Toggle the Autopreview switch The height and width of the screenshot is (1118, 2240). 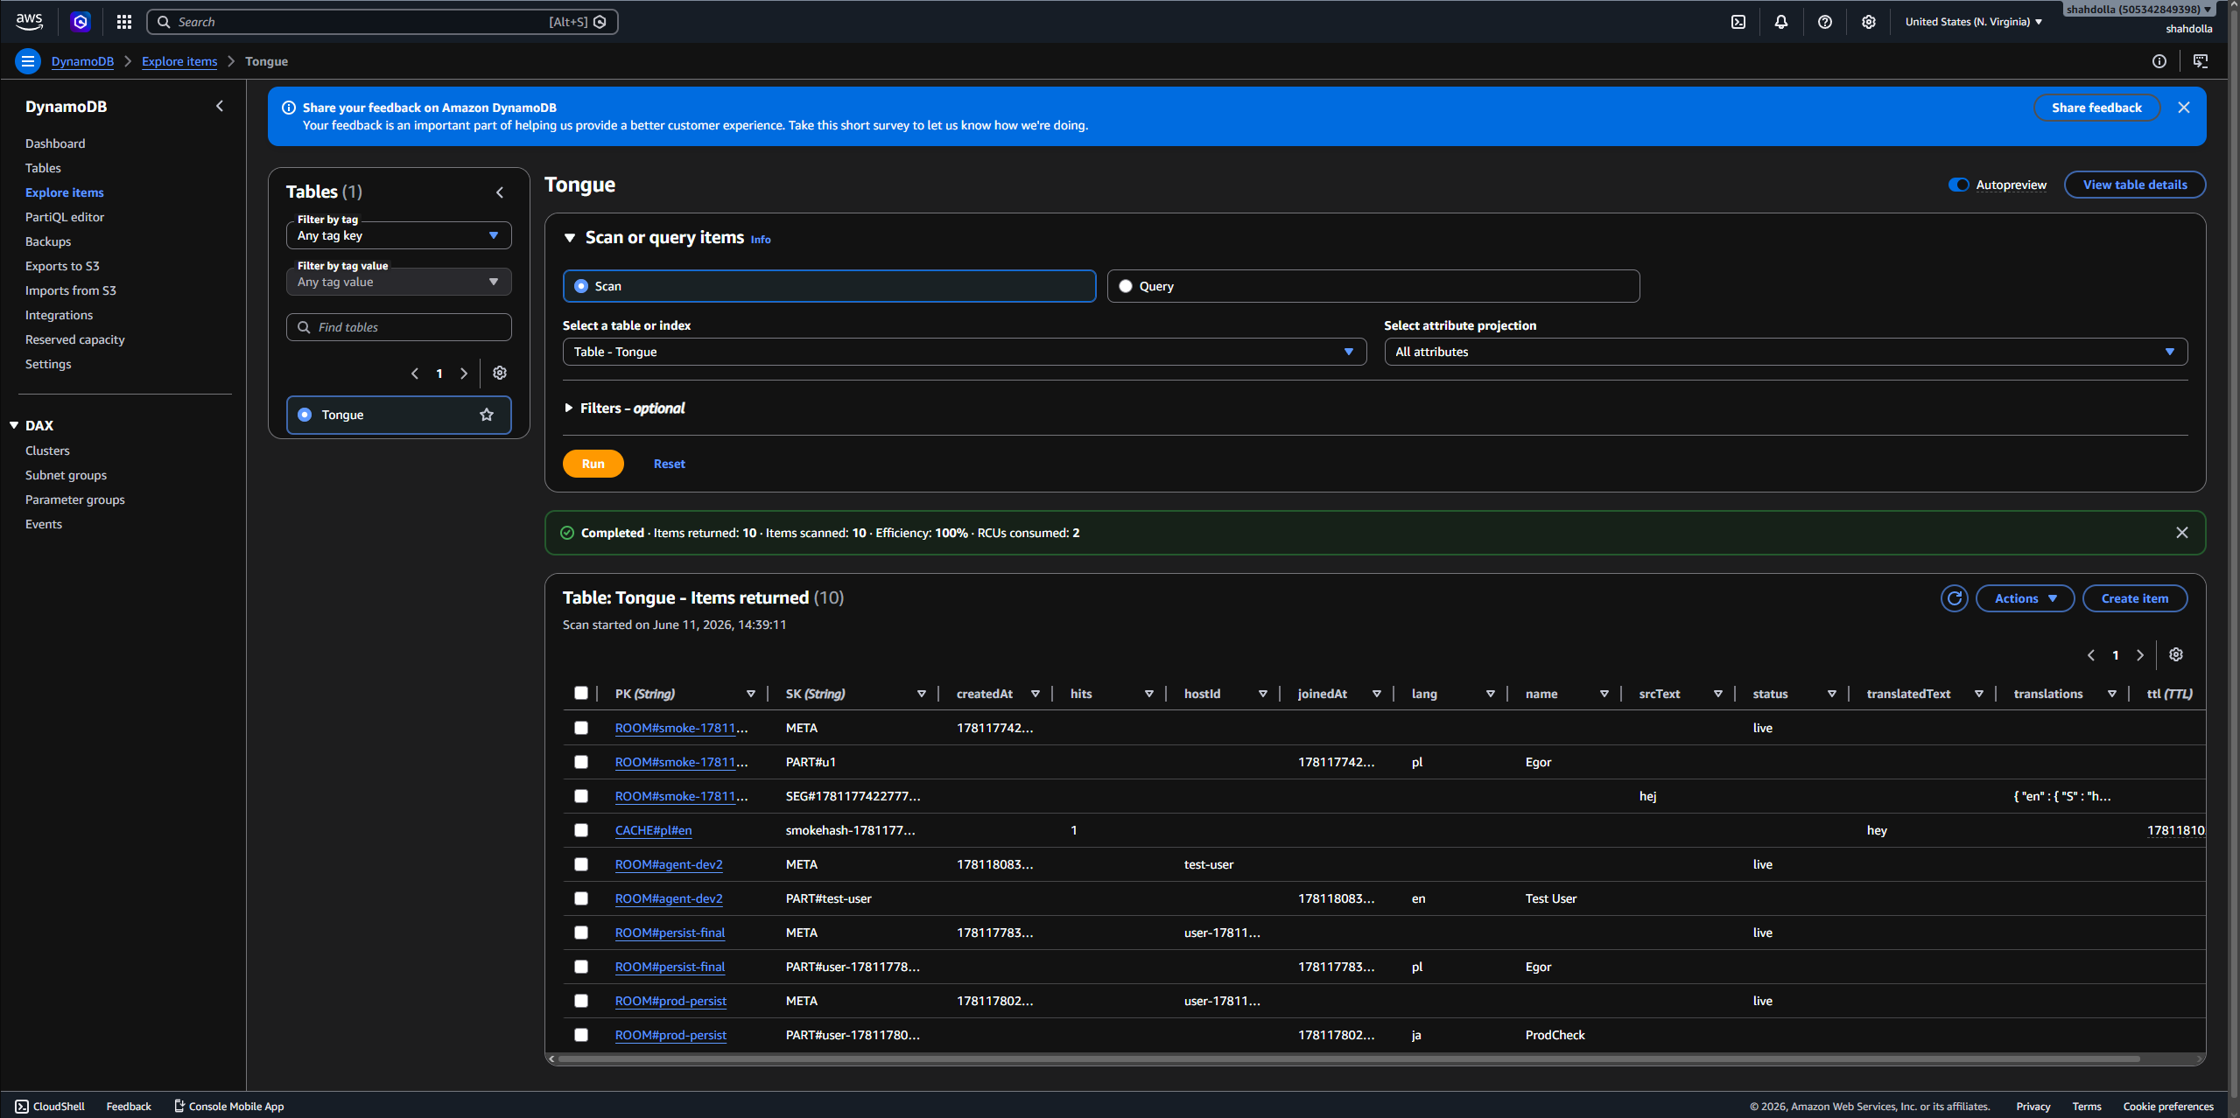[x=1959, y=185]
